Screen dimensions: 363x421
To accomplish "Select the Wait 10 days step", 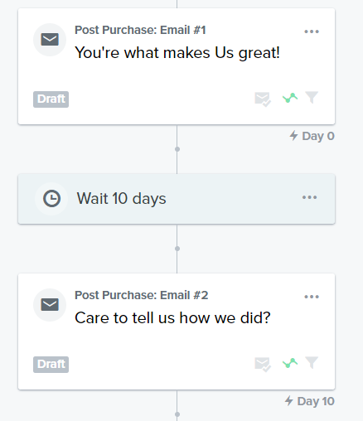I will (177, 199).
